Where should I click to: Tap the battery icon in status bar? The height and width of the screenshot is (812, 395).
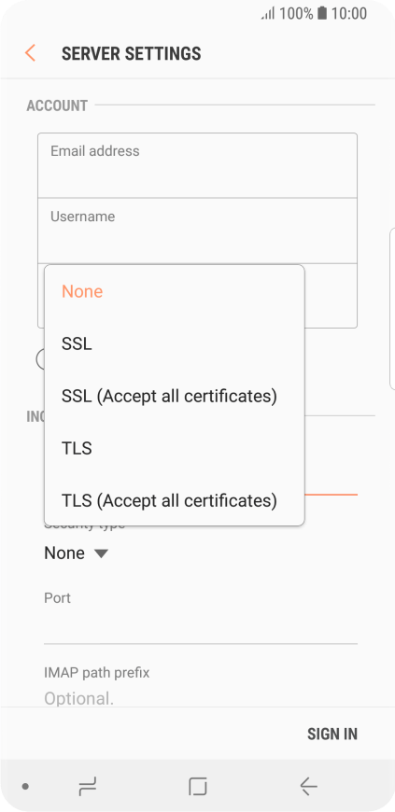pyautogui.click(x=322, y=13)
